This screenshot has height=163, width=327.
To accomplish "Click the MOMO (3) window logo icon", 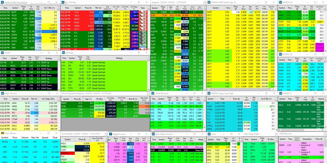I will [280, 54].
